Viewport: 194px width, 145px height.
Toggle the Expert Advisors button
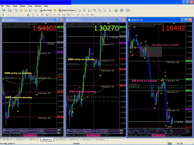point(66,10)
